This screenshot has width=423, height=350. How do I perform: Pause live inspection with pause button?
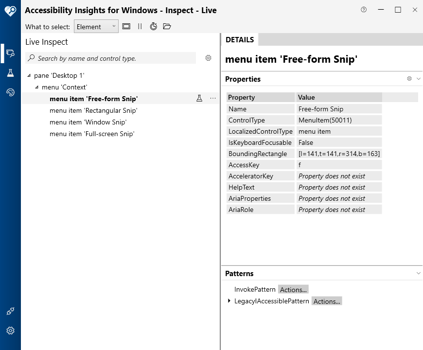point(140,26)
